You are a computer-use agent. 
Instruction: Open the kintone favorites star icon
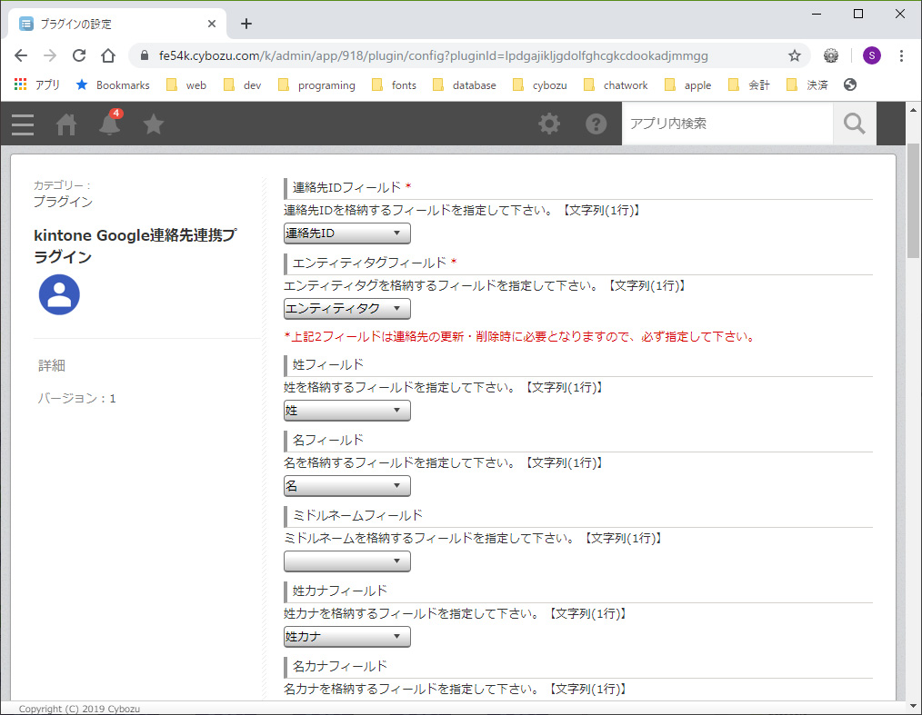click(154, 124)
